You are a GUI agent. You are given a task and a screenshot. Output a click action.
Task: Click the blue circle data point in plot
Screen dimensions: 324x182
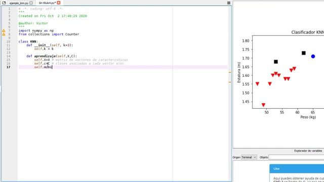[x=313, y=56]
